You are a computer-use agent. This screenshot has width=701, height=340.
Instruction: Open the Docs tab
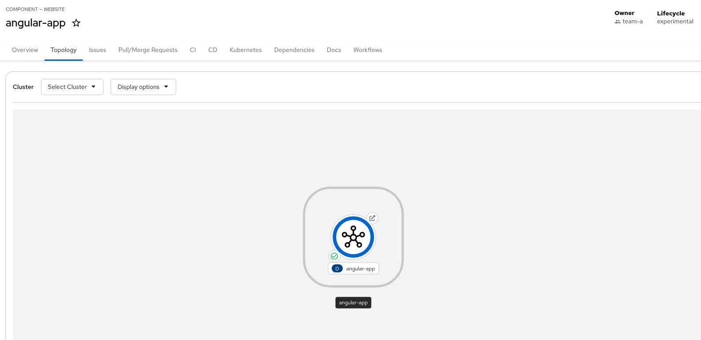(334, 50)
